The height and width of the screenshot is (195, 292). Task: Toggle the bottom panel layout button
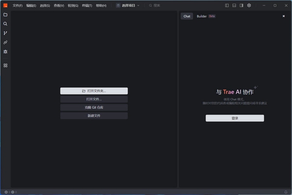[234, 5]
